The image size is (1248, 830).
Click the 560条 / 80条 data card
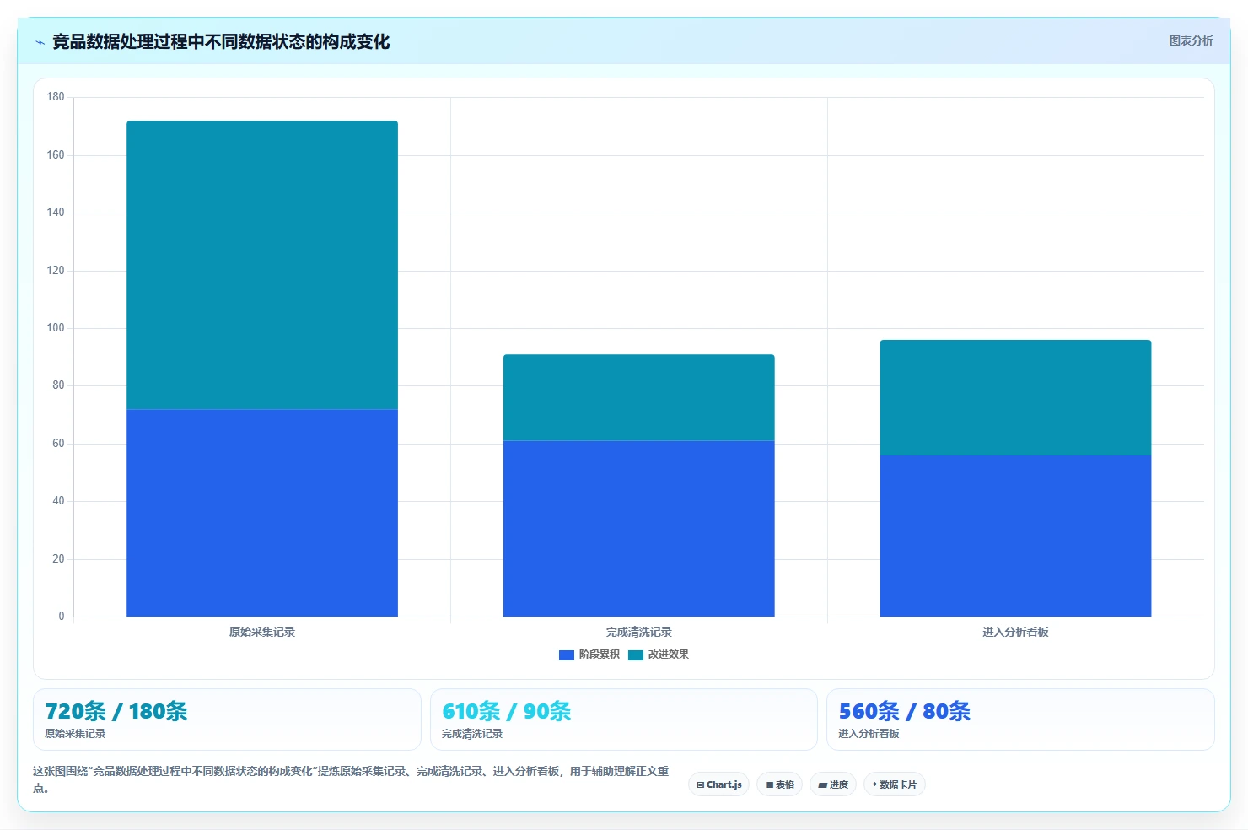[x=1020, y=720]
